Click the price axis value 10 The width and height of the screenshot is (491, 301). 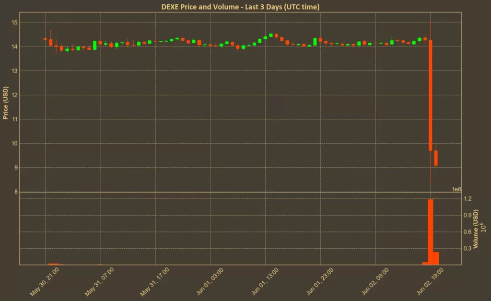click(14, 144)
